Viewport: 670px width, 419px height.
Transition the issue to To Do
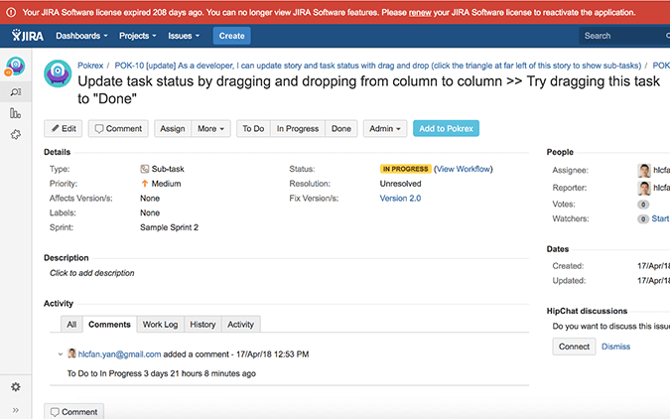253,129
